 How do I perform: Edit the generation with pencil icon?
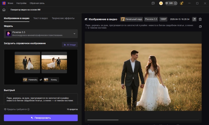click(x=194, y=19)
